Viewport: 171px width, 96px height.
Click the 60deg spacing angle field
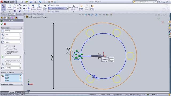(12, 42)
